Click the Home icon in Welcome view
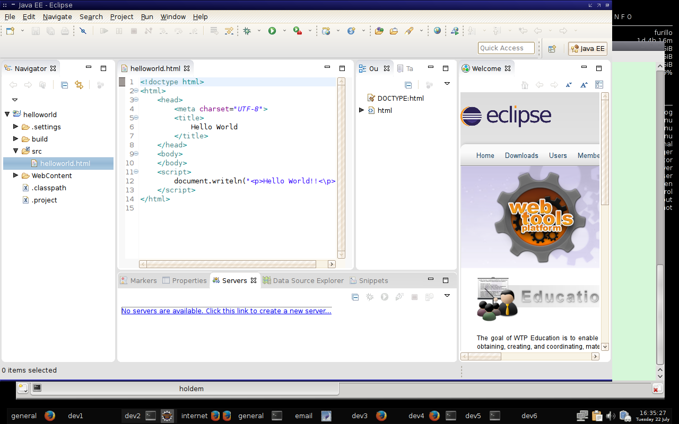Image resolution: width=679 pixels, height=424 pixels. click(x=525, y=85)
